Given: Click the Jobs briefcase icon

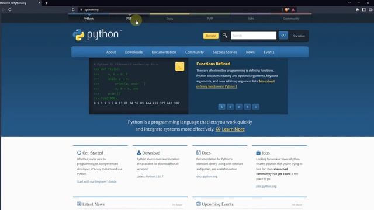Looking at the screenshot, I should tap(258, 153).
